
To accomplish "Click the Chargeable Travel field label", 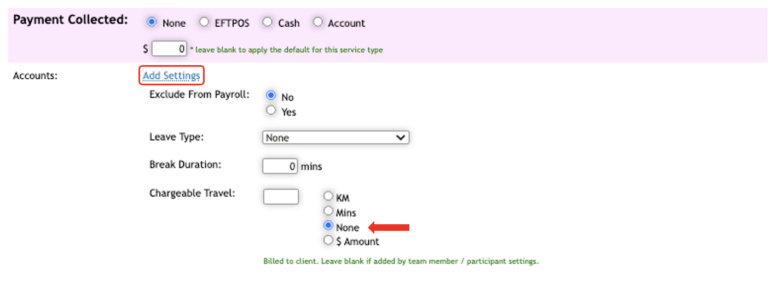I will (x=192, y=193).
